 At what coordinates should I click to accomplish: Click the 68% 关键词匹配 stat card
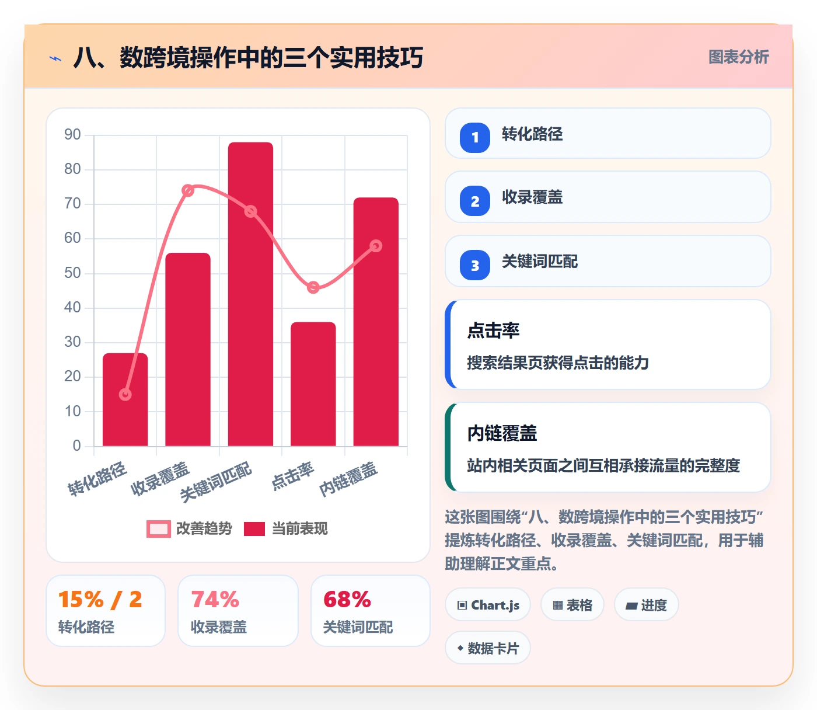tap(371, 611)
